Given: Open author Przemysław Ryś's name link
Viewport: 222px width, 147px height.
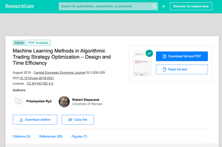Looking at the screenshot, I should (39, 101).
